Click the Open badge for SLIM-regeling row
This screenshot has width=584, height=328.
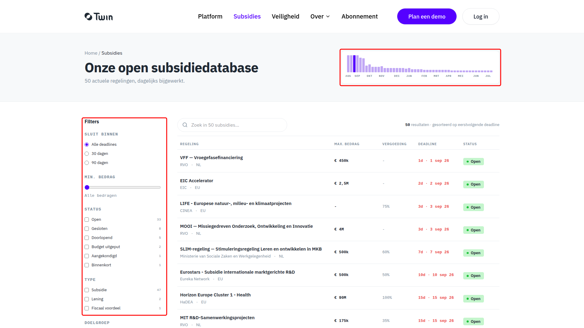click(x=473, y=253)
